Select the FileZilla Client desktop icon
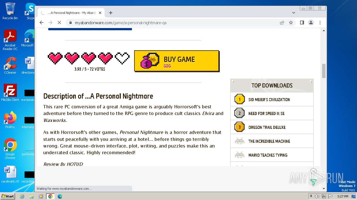 coord(10,93)
